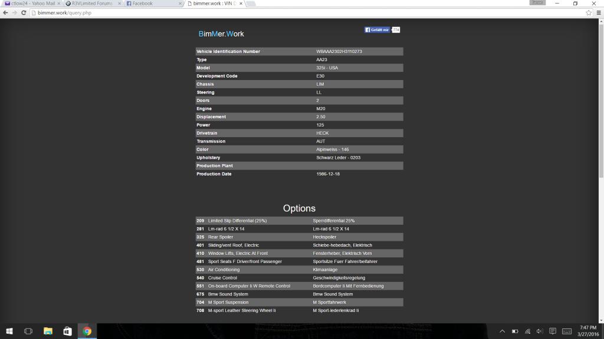This screenshot has width=604, height=339.
Task: Open the touch keyboard tray icon
Action: click(x=567, y=331)
